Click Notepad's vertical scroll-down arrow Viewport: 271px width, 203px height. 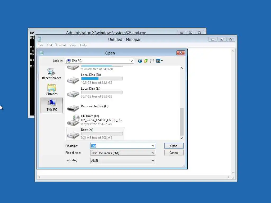tap(233, 172)
